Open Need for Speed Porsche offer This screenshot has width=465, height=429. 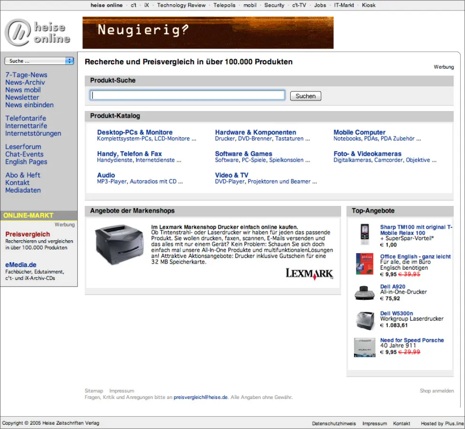click(x=412, y=340)
